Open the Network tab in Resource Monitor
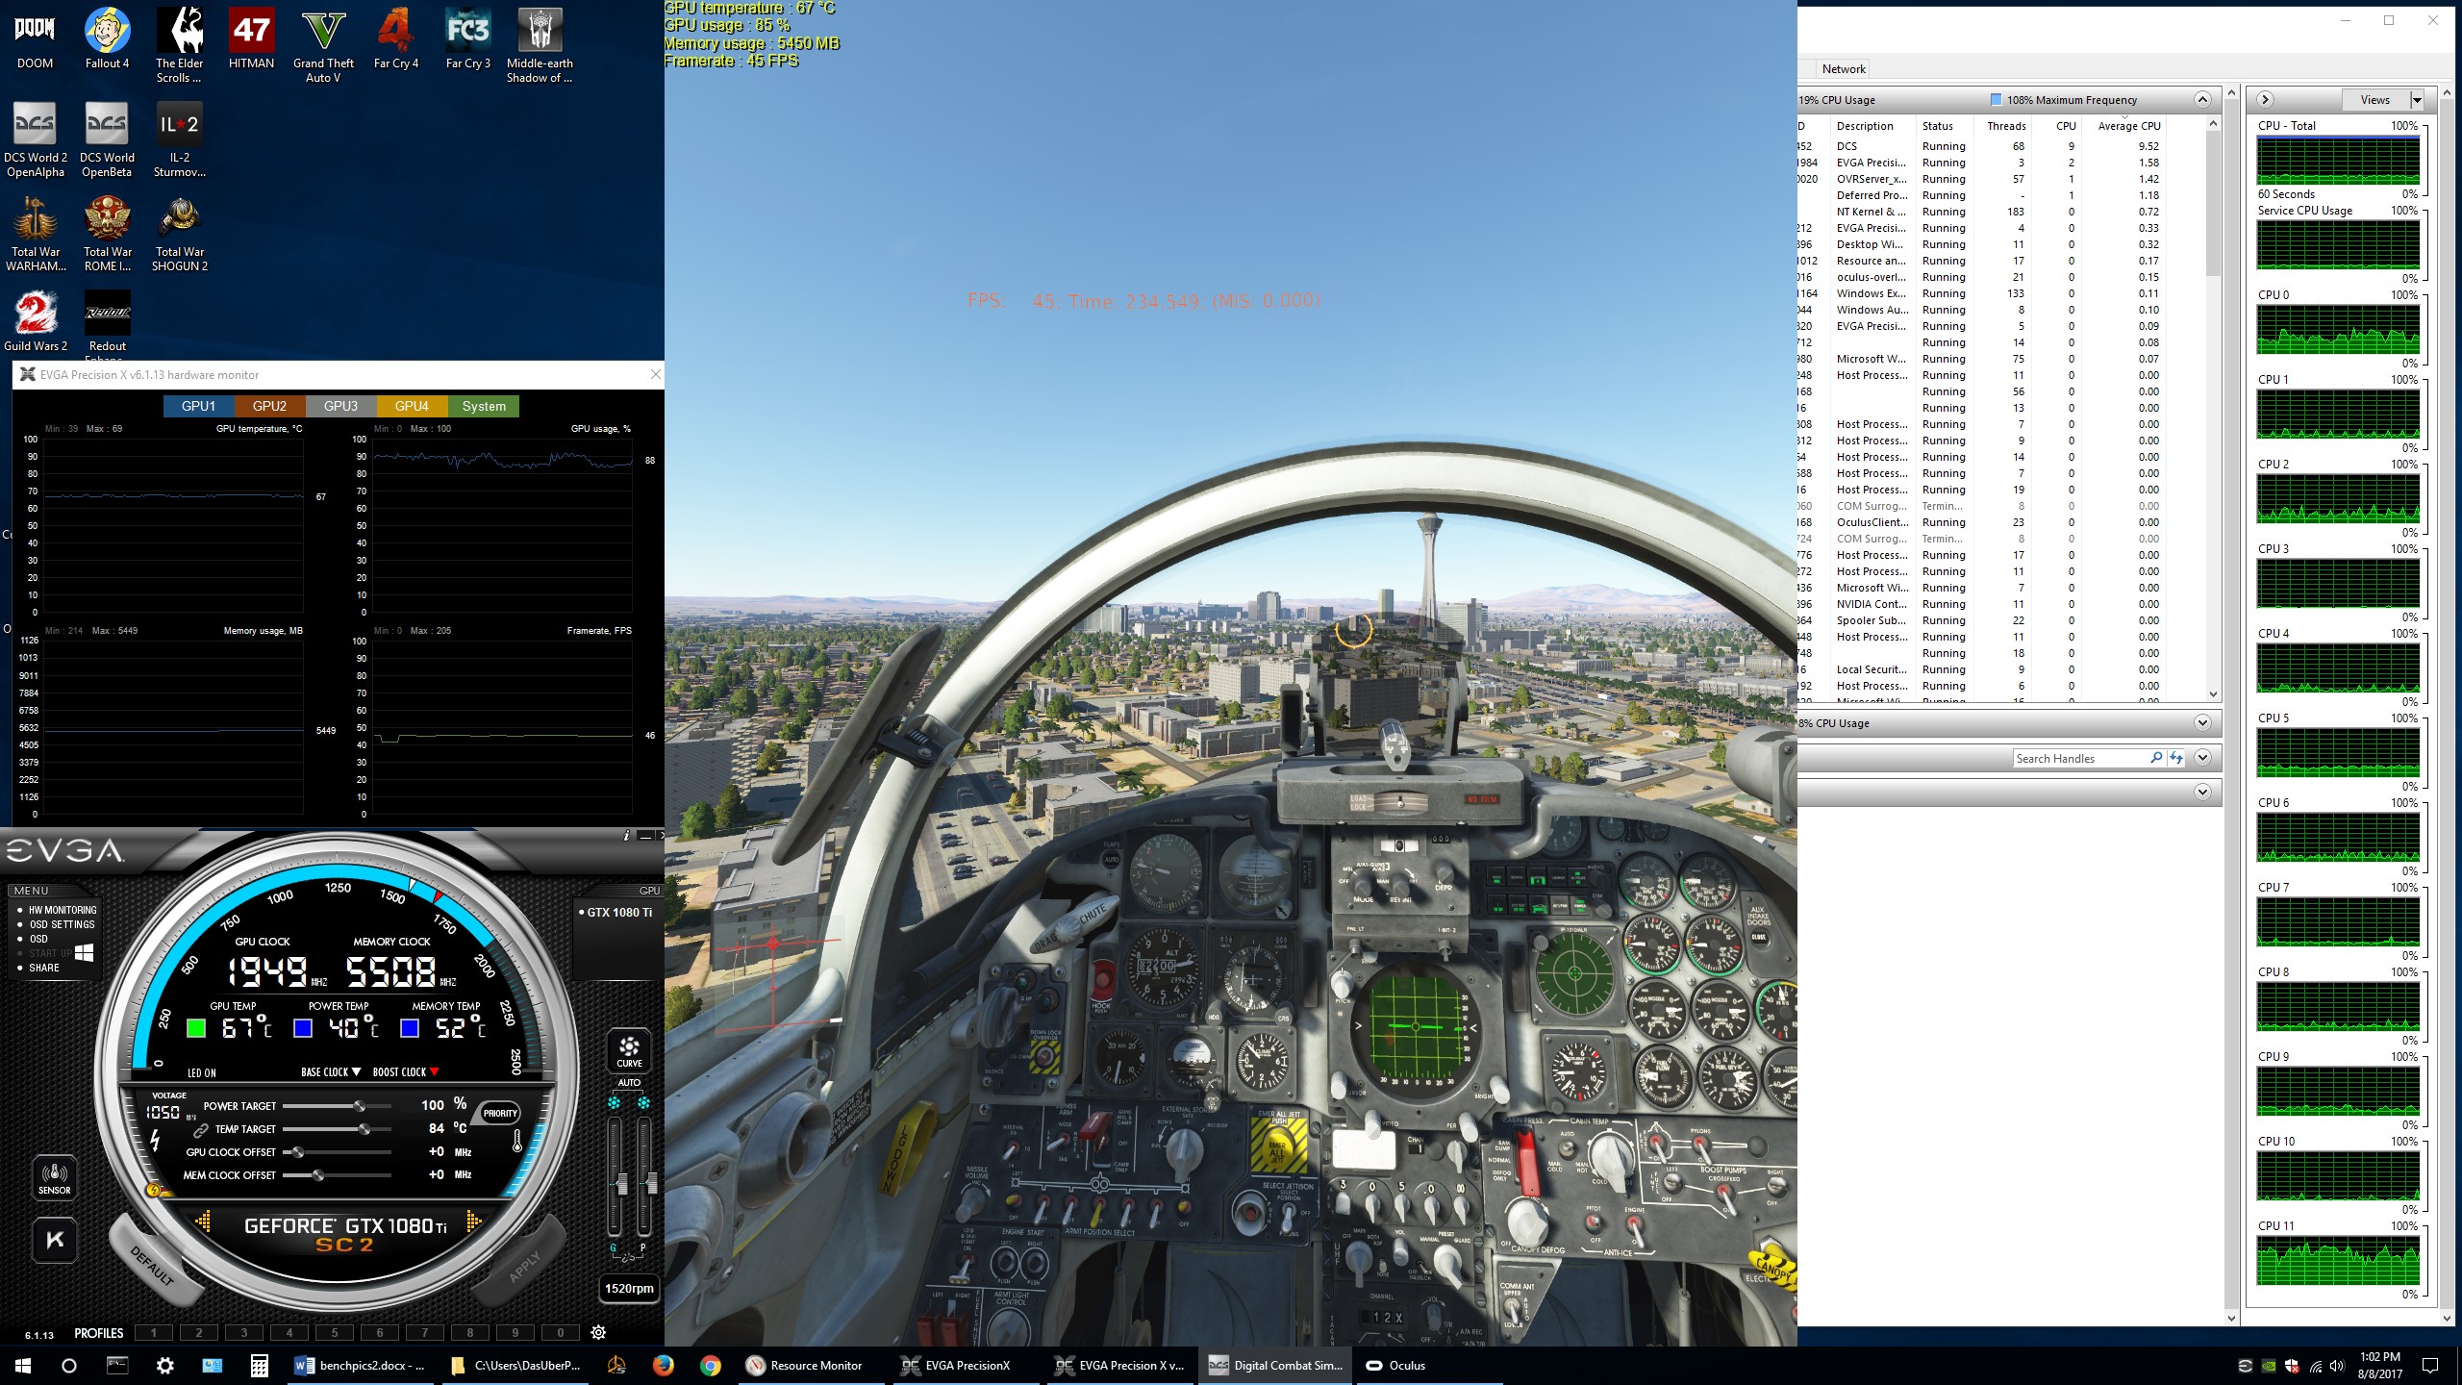2462x1385 pixels. click(x=1843, y=69)
